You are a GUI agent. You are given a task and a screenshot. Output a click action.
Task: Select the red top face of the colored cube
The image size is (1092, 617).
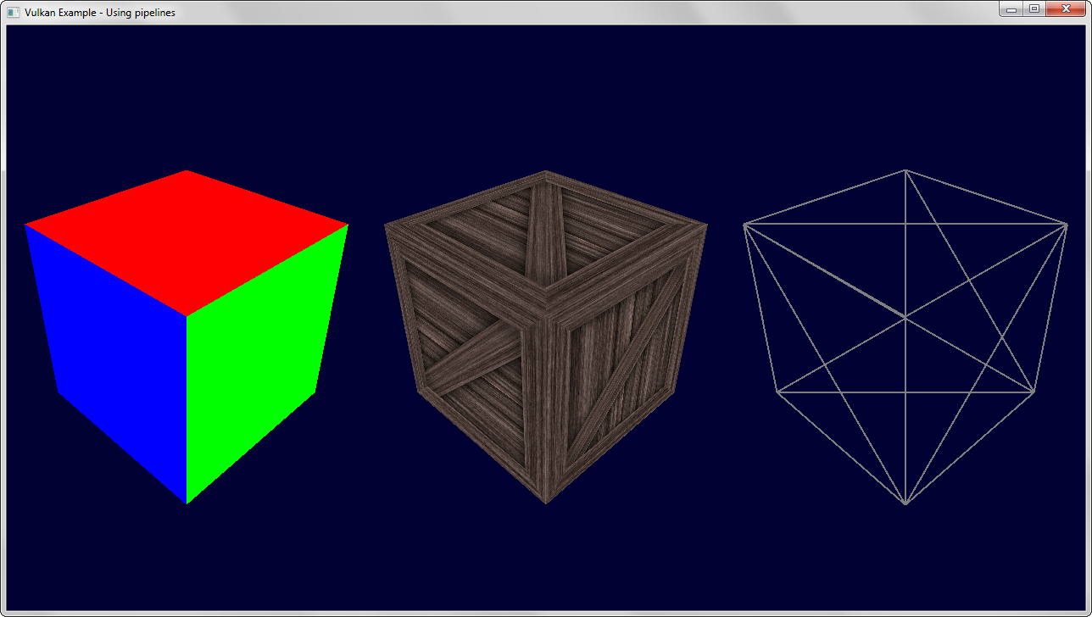pos(187,240)
